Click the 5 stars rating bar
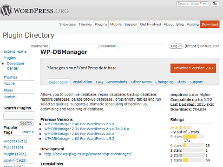 (x=194, y=137)
